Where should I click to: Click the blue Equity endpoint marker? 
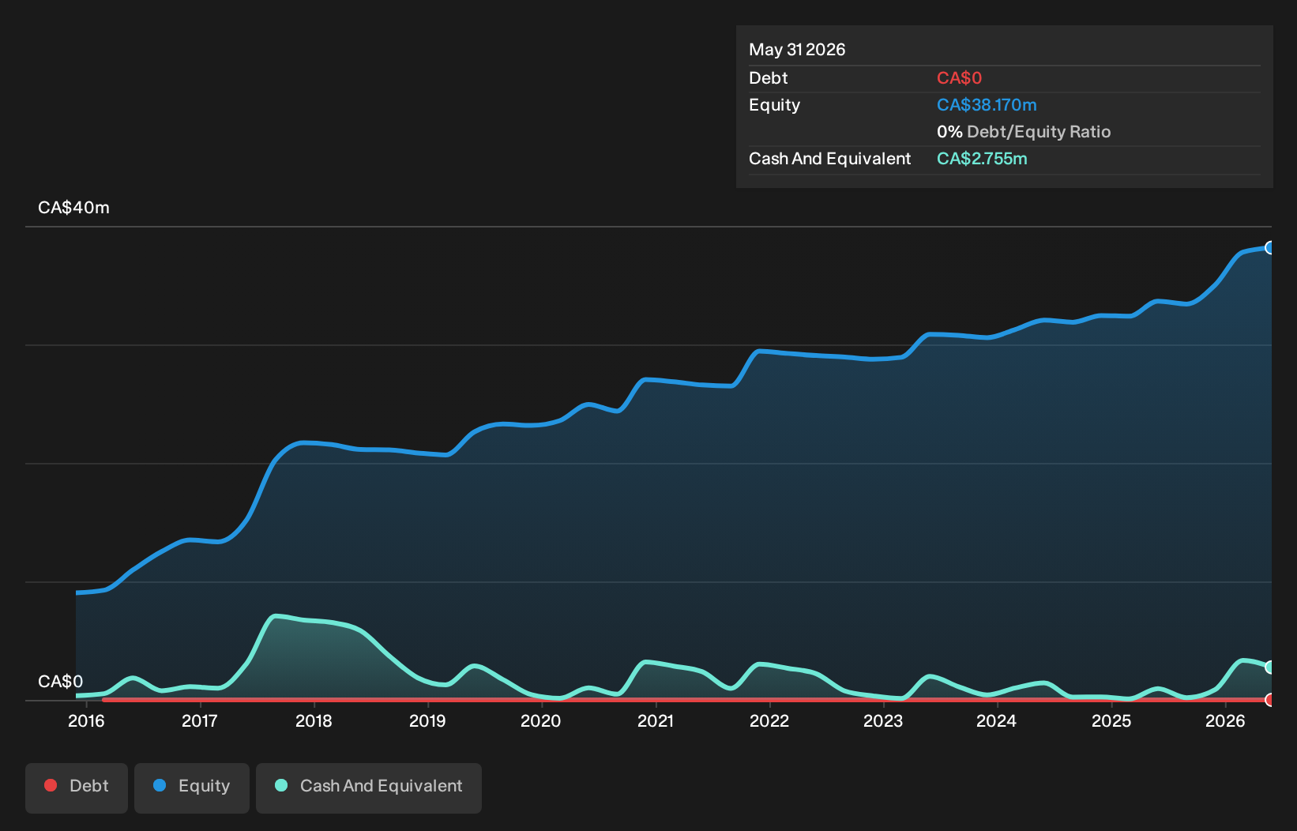(x=1270, y=248)
